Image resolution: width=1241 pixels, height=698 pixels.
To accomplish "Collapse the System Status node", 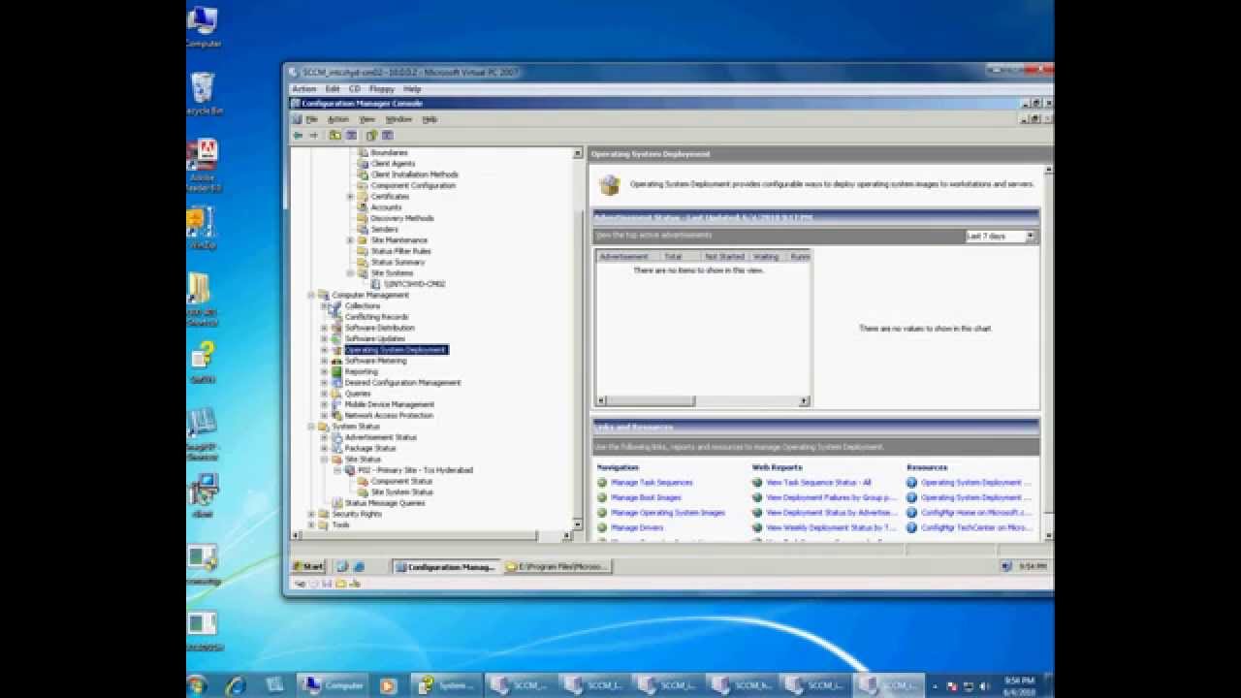I will [311, 427].
